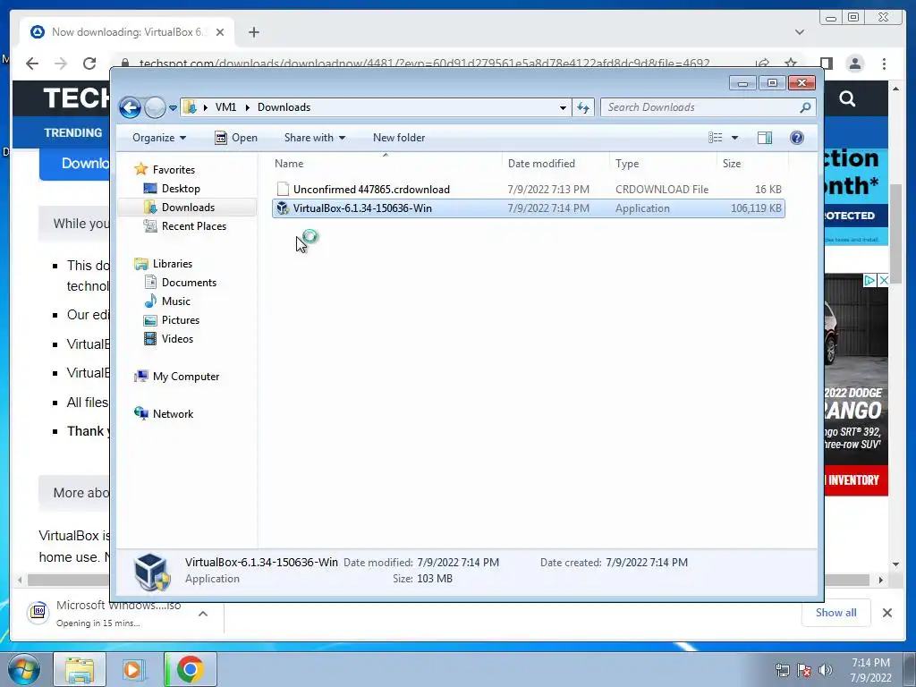The height and width of the screenshot is (687, 916).
Task: Open Desktop in the navigation pane
Action: click(x=181, y=189)
